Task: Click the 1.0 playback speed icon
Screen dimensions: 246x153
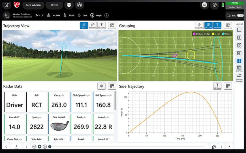Action: [x=34, y=147]
